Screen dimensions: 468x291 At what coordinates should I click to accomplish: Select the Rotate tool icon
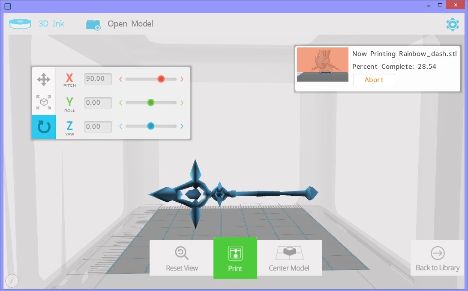pyautogui.click(x=44, y=127)
